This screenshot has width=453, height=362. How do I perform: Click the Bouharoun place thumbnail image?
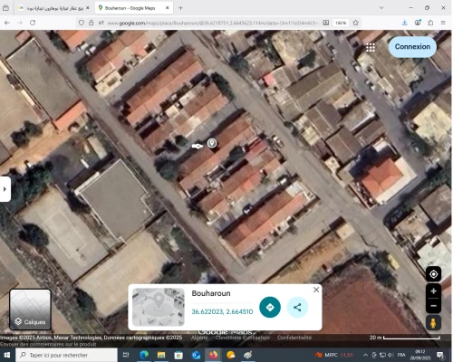(x=159, y=307)
